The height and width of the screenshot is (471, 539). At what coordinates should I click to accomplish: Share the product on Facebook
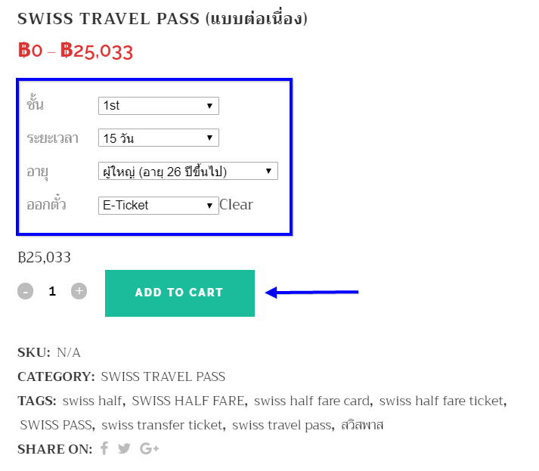click(x=104, y=448)
